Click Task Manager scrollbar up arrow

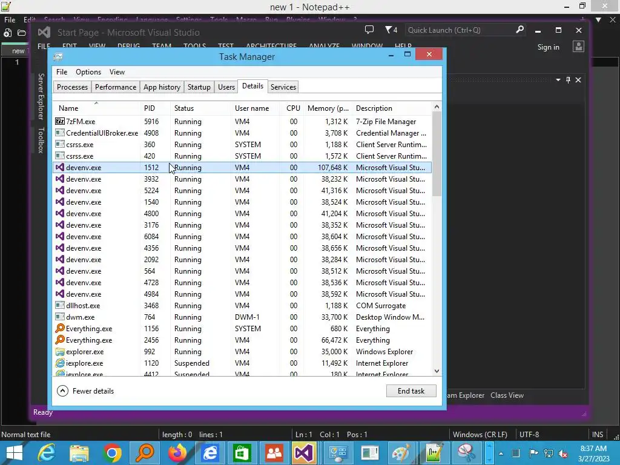tap(437, 107)
